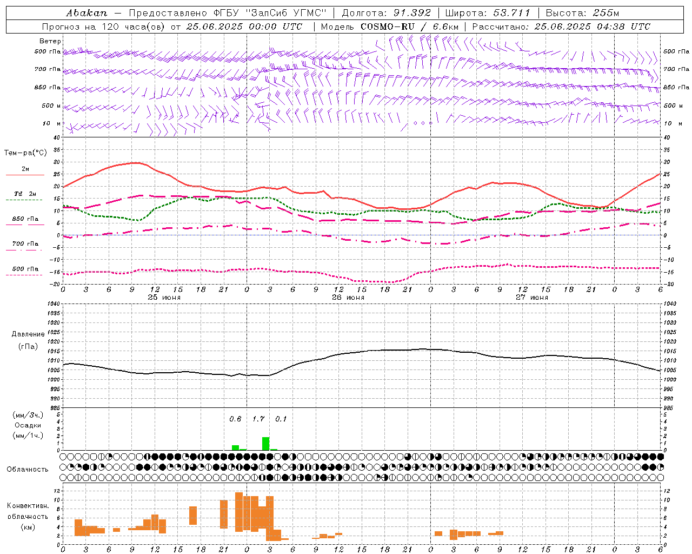Screen dimensions: 692x554
Task: Select the 850 гПа label on left wind axis
Action: (x=48, y=87)
